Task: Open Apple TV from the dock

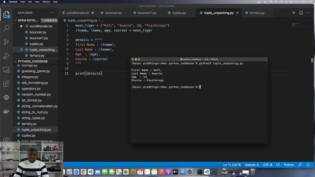Action: 175,172
